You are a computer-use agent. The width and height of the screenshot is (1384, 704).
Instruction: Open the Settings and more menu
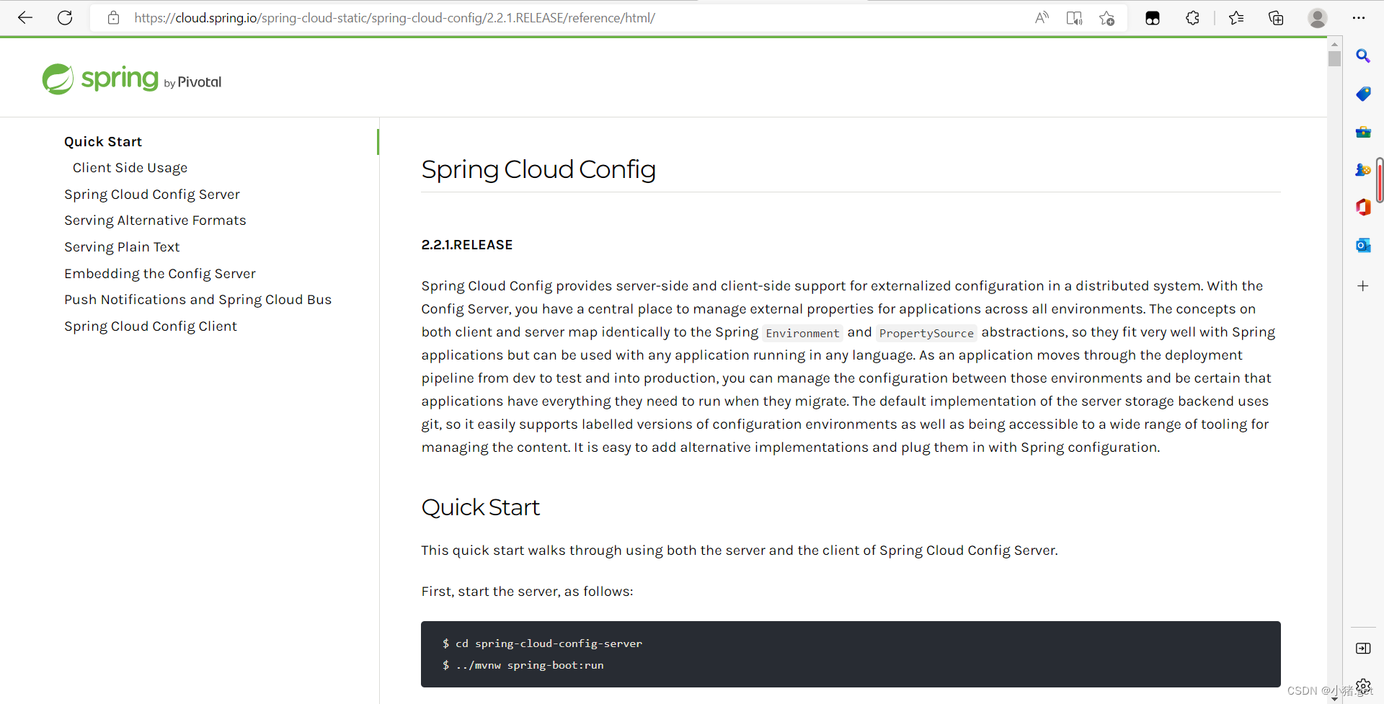pos(1360,18)
